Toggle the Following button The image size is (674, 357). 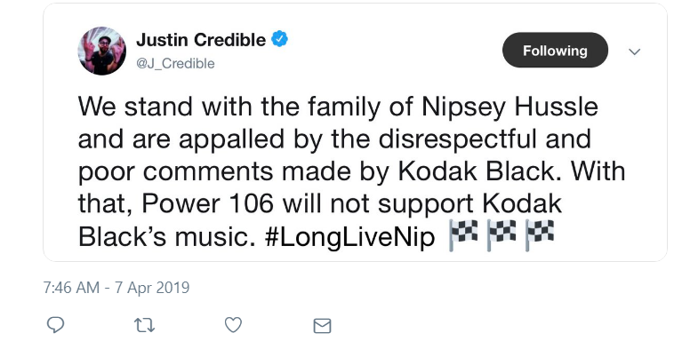[x=555, y=51]
